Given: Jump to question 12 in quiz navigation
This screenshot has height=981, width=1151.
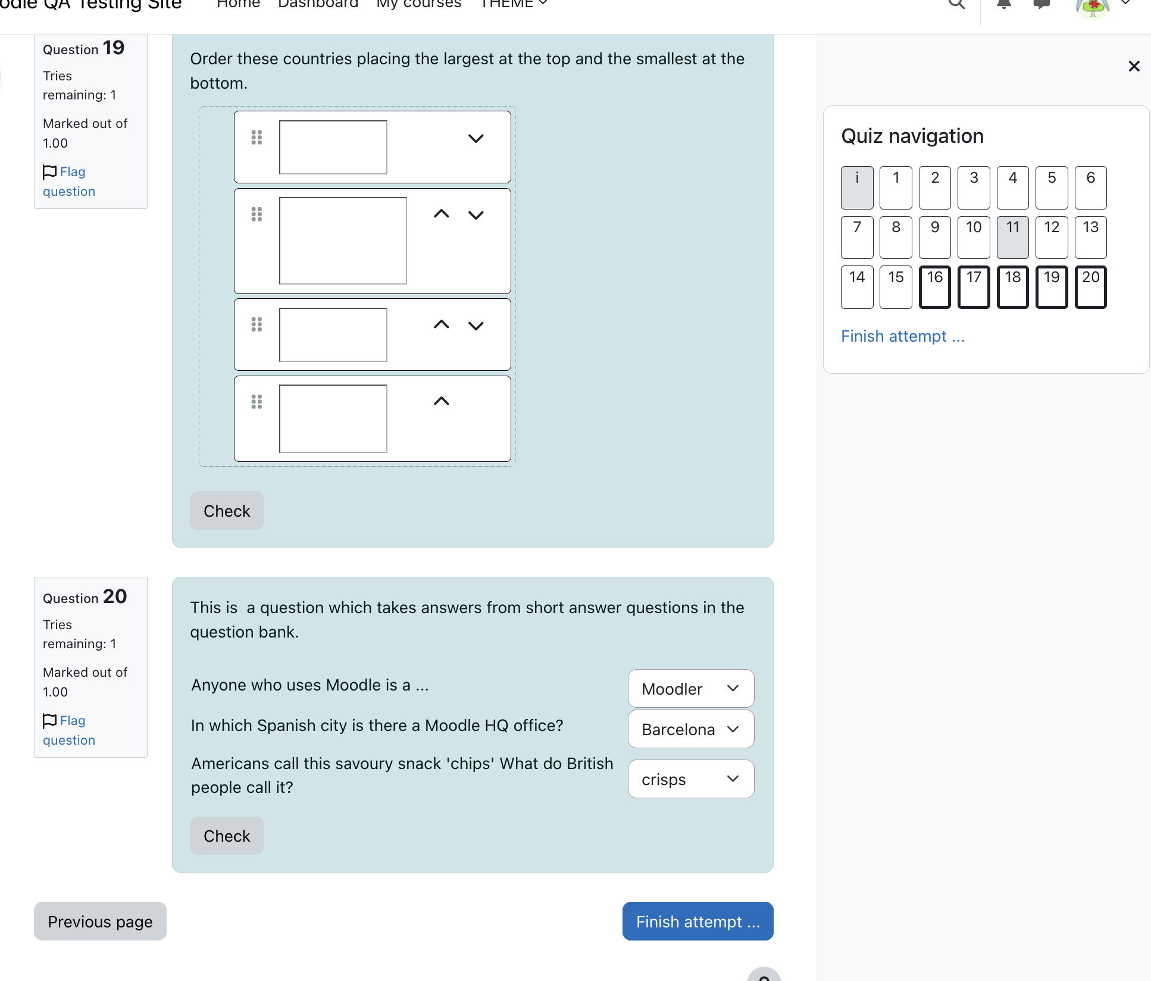Looking at the screenshot, I should 1052,238.
